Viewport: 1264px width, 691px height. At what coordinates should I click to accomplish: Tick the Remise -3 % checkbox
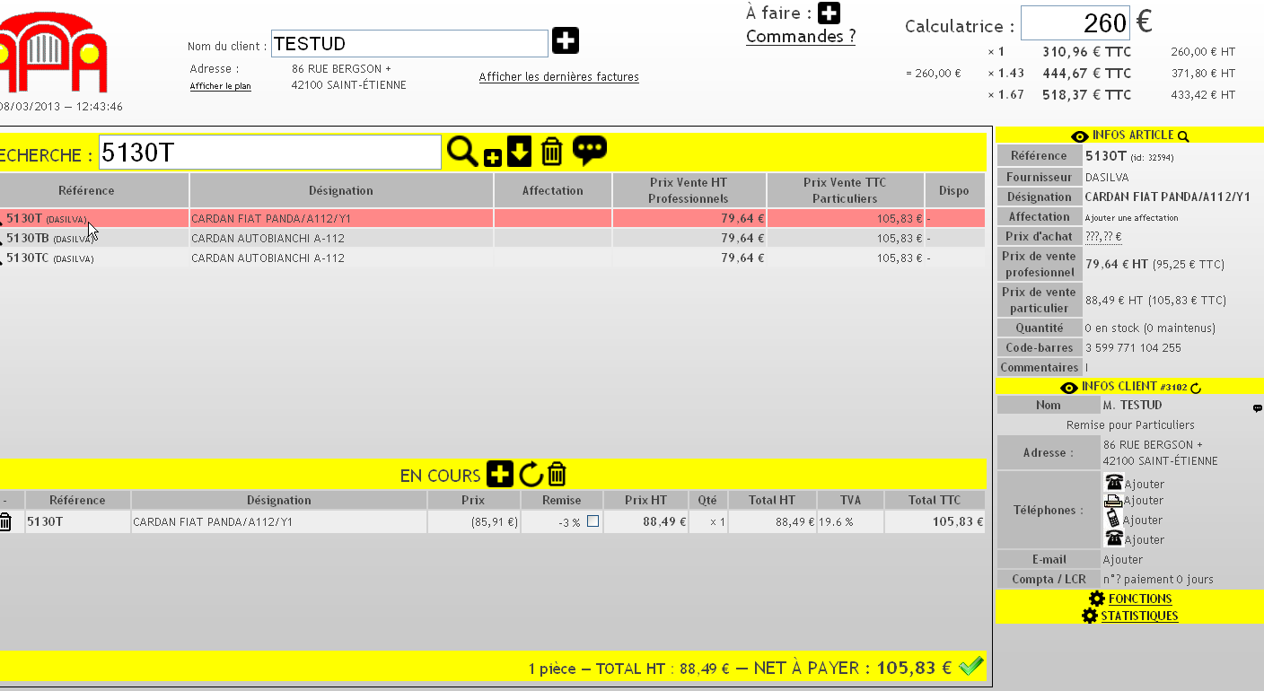point(592,521)
